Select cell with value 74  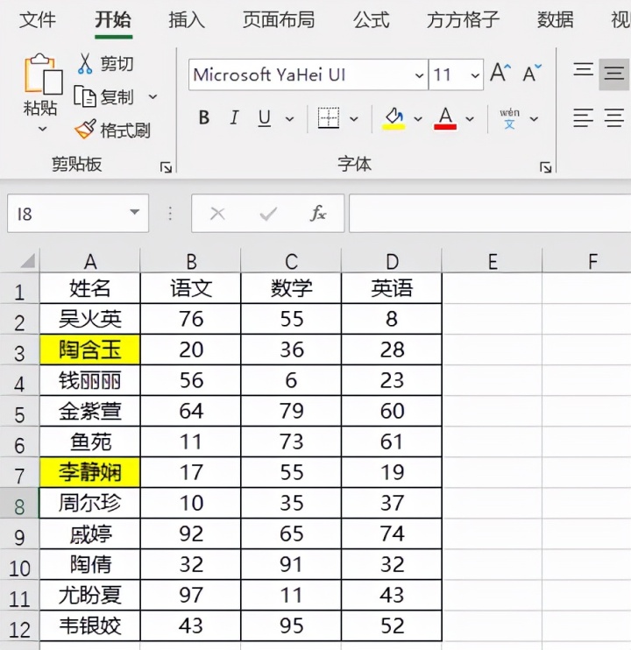[x=392, y=533]
